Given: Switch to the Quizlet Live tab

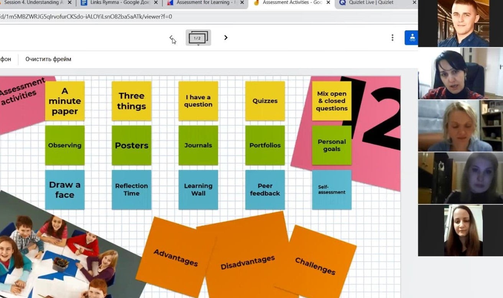Looking at the screenshot, I should (371, 3).
